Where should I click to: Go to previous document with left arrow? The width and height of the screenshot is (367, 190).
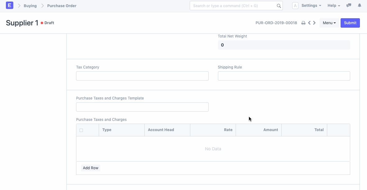[309, 23]
